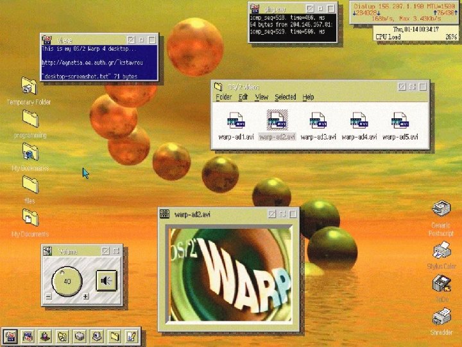
Task: Hide the vi.exe window via hide button
Action: click(131, 40)
